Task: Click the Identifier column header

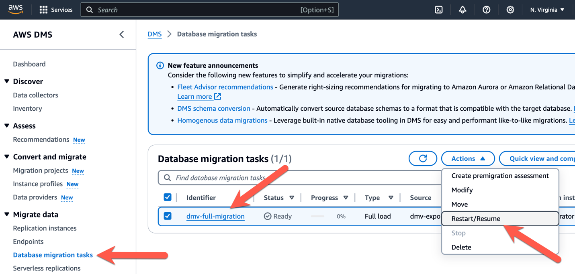Action: click(x=201, y=198)
